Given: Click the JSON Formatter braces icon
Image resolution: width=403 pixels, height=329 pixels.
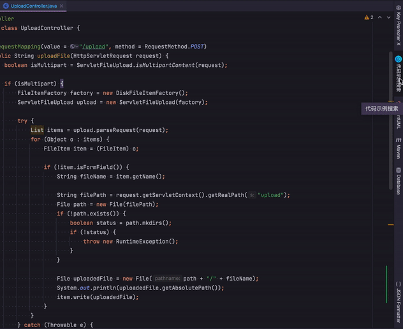Looking at the screenshot, I should coord(399,284).
